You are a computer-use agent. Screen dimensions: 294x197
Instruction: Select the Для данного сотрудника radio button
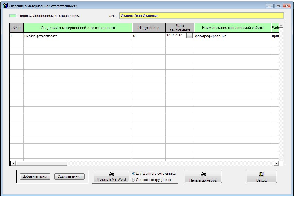click(133, 174)
